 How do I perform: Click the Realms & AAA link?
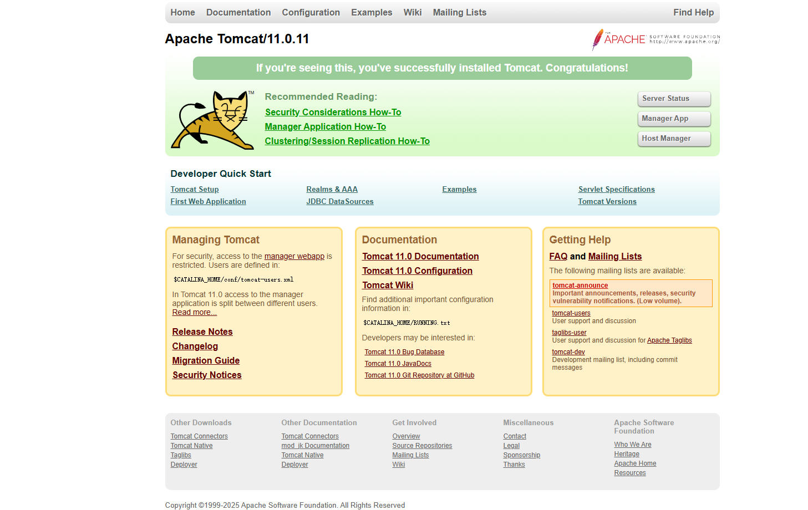click(x=332, y=189)
